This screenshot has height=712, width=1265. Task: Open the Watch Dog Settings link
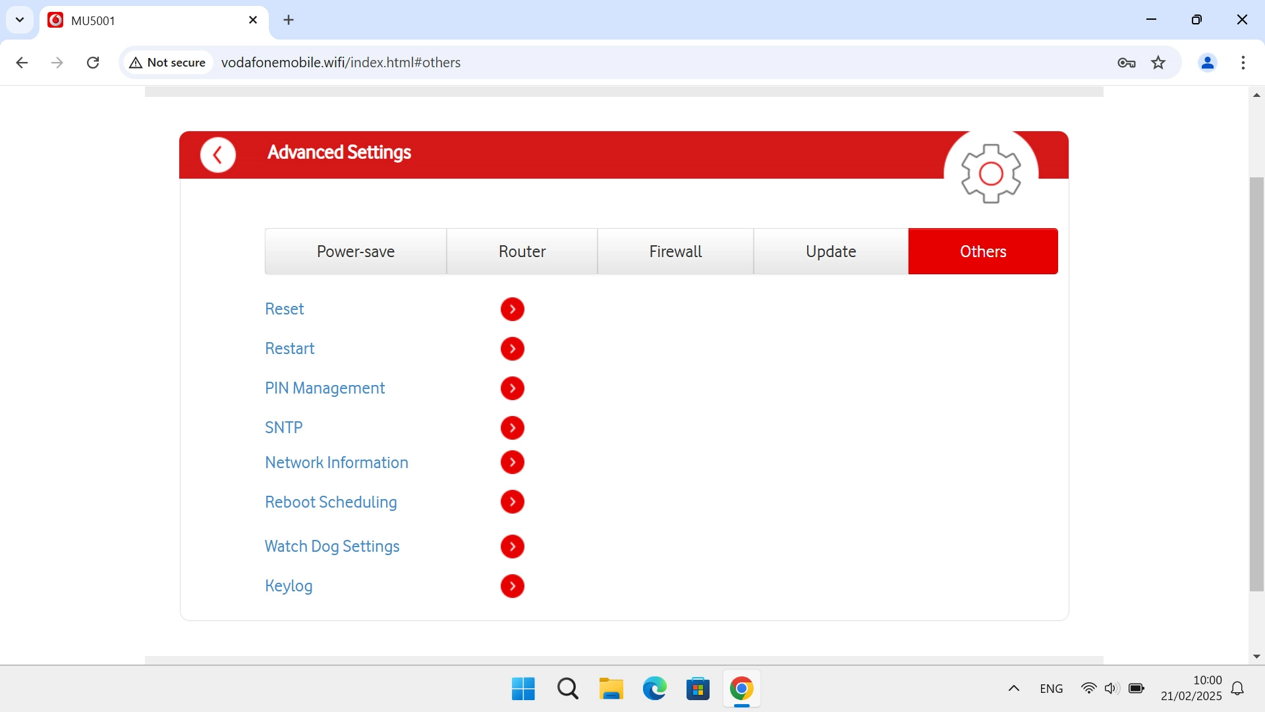point(332,547)
